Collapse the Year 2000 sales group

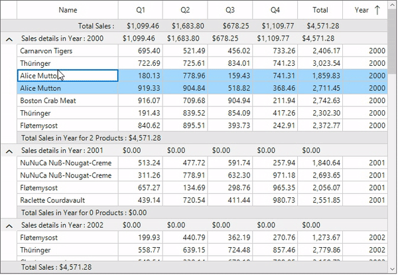pyautogui.click(x=9, y=39)
